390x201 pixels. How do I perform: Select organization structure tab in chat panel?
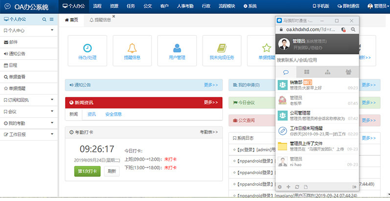(x=327, y=72)
